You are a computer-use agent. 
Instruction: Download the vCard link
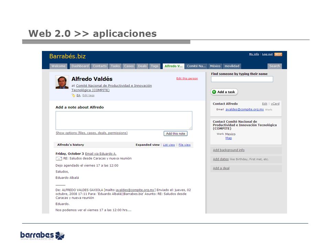[275, 104]
